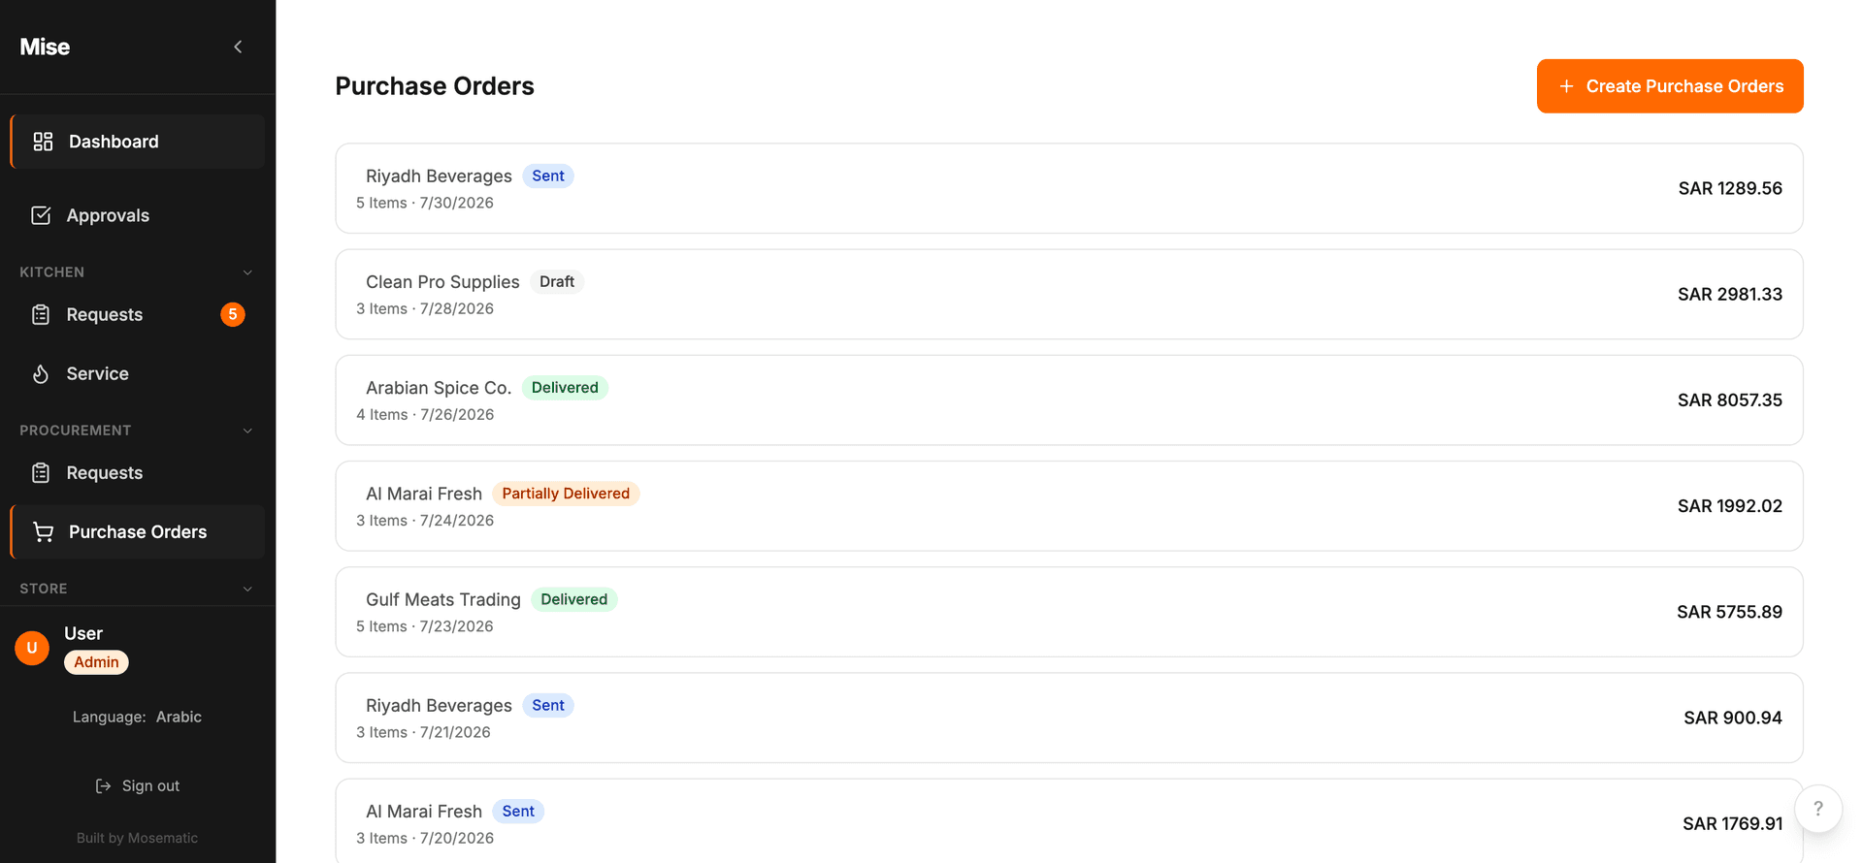Click the Requests notification badge showing 5
The height and width of the screenshot is (863, 1863).
233,314
